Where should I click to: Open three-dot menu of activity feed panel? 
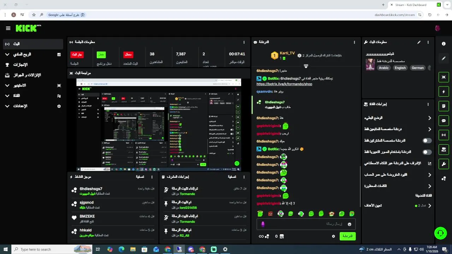tap(152, 177)
